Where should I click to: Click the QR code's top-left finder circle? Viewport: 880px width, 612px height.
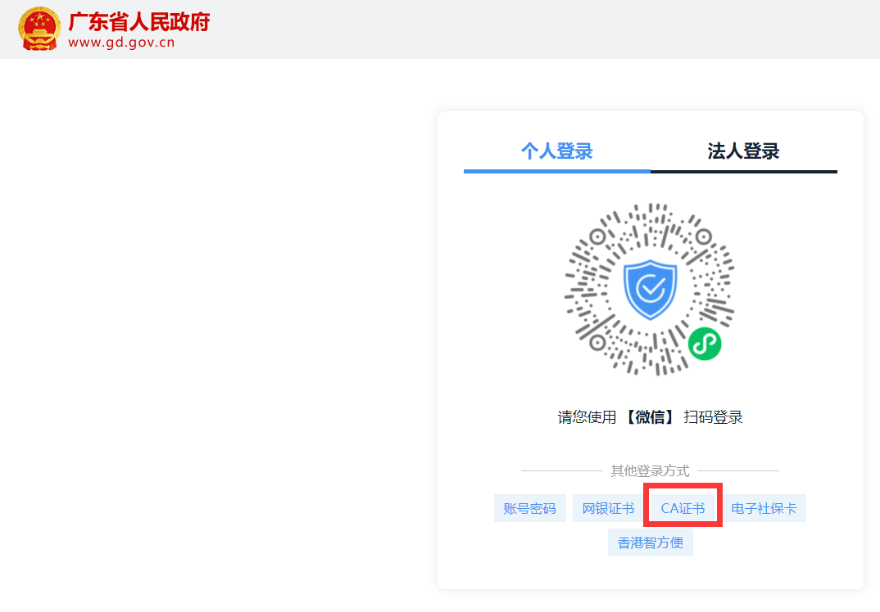click(598, 237)
